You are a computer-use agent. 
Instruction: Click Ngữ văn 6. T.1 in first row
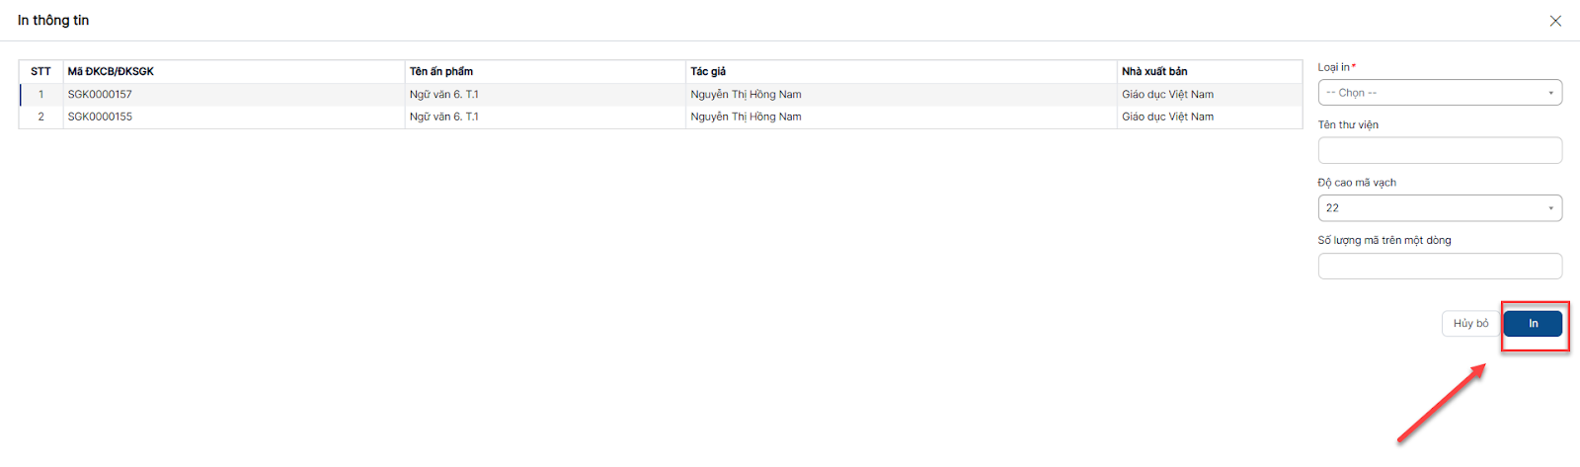[444, 95]
